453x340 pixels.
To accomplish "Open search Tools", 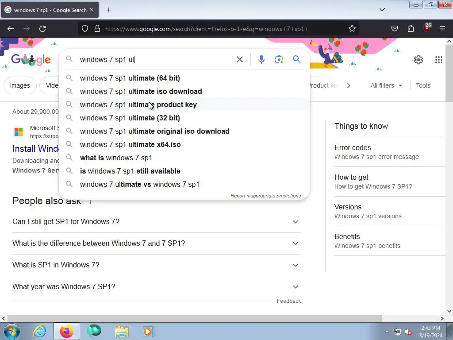I will pyautogui.click(x=423, y=85).
